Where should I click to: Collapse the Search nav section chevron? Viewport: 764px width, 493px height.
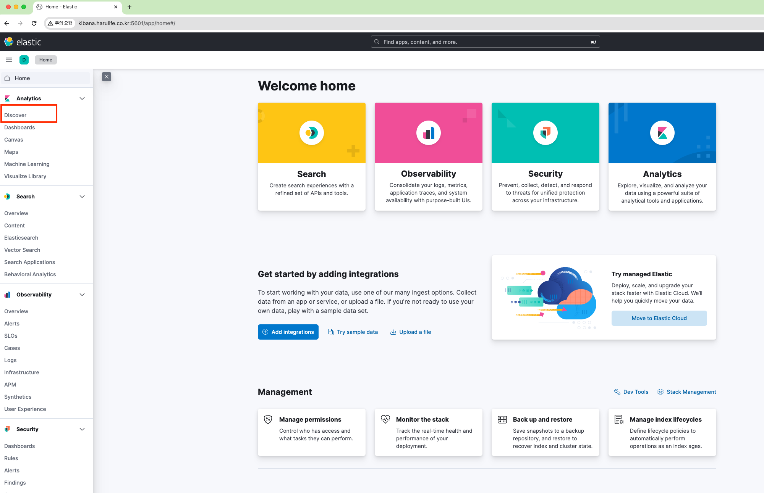82,197
